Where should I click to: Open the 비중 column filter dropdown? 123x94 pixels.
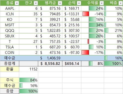[121, 3]
